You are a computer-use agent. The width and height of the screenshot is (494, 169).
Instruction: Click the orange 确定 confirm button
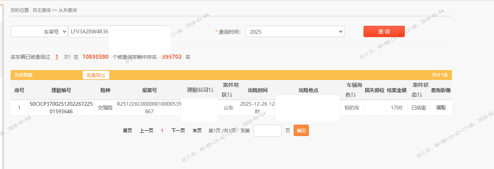pyautogui.click(x=301, y=131)
